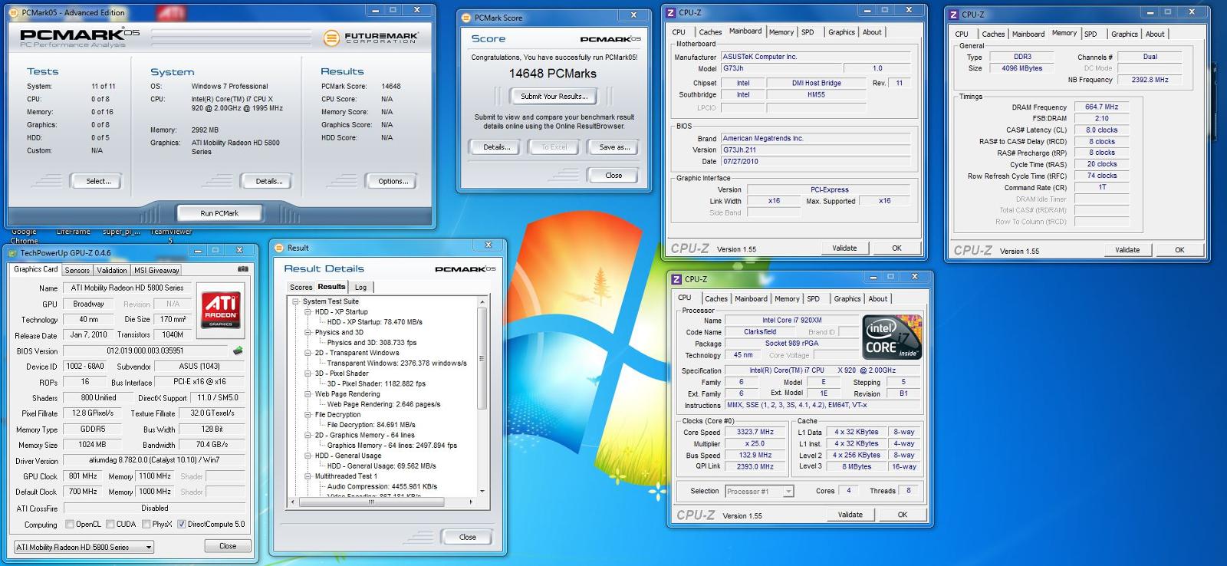Collapse the Physics and 3D node
Image resolution: width=1227 pixels, height=566 pixels.
(x=308, y=332)
